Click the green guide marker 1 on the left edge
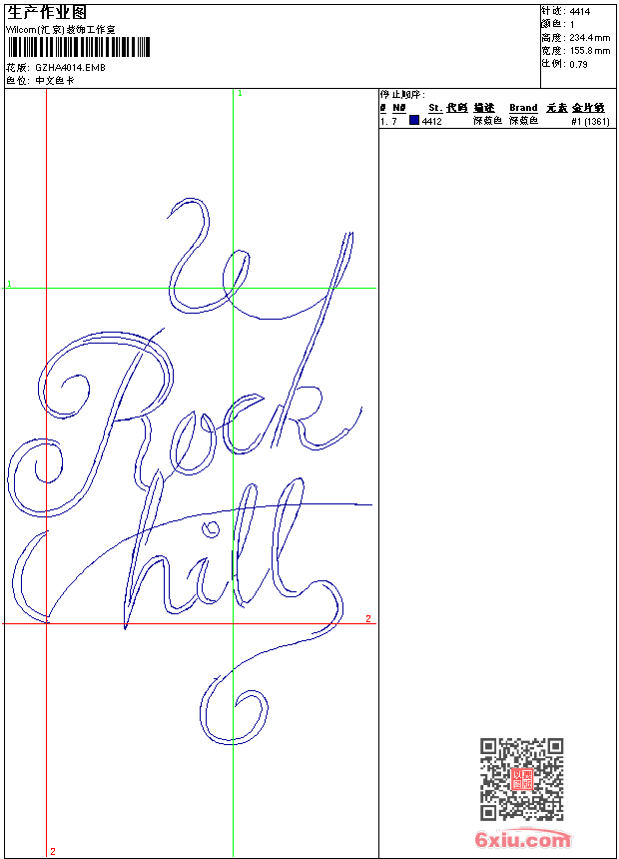 [x=9, y=284]
